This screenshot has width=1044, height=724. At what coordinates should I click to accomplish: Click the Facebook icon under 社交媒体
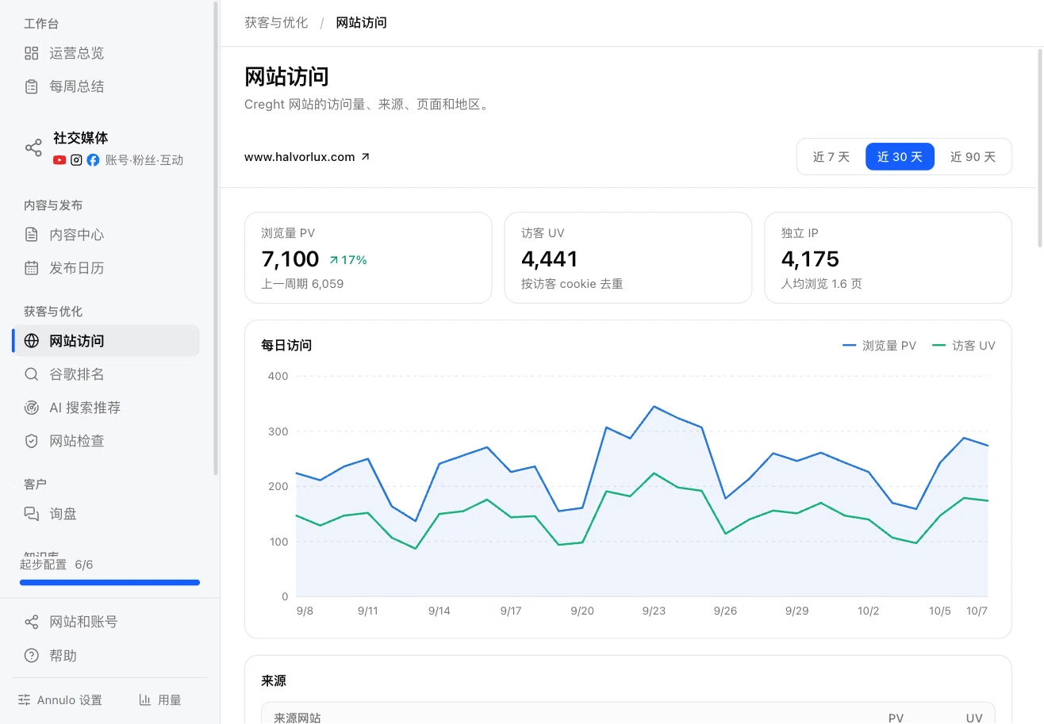pyautogui.click(x=93, y=160)
